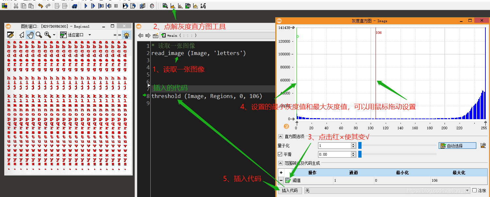Go back with the editor left arrow
The image size is (490, 197).
(x=141, y=35)
